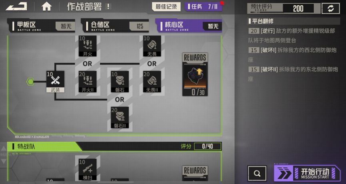346x184 pixels.
Task: Click the refresh score icon
Action: pos(330,9)
